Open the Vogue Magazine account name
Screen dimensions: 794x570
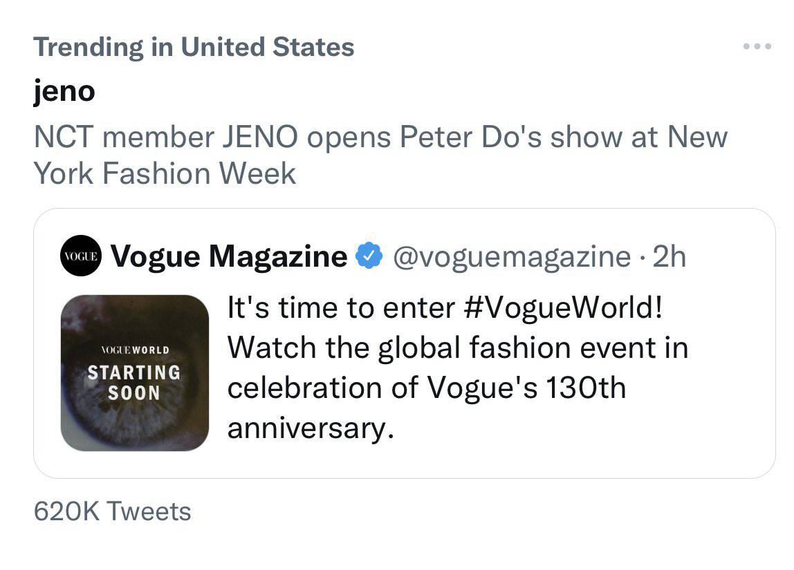pos(229,256)
